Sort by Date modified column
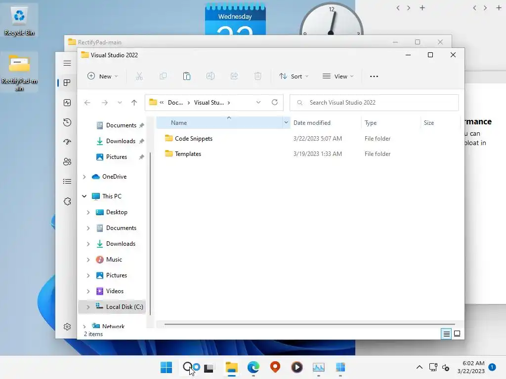506x379 pixels. click(325, 123)
